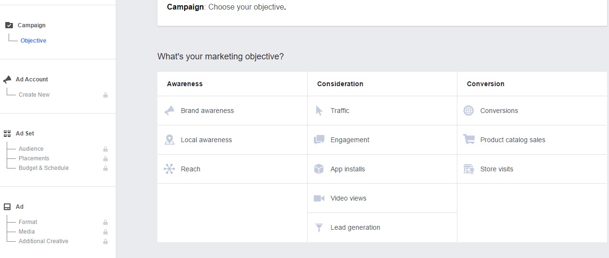
Task: Click the Engagement chat bubbles icon
Action: pos(319,140)
